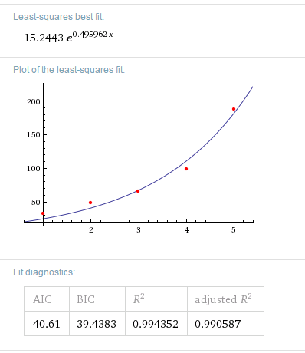Viewport: 305px width, 353px height.
Task: Click the x-axis tick label 5
Action: (234, 230)
